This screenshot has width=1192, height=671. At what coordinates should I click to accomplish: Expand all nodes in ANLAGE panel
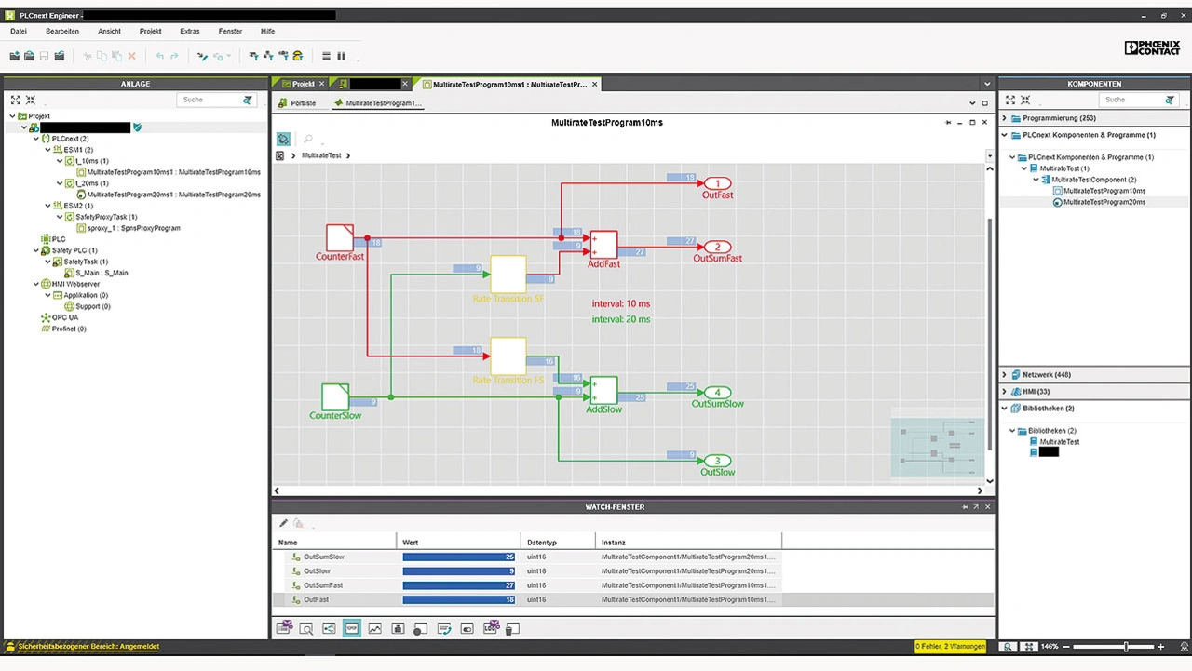pyautogui.click(x=16, y=100)
